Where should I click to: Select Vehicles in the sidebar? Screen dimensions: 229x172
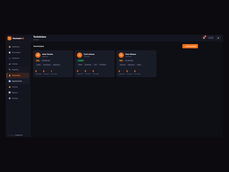point(18,64)
